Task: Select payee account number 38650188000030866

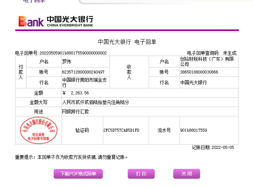Action: click(x=199, y=72)
